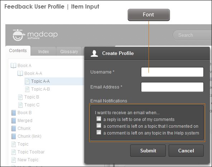Submit the Create Profile form

pyautogui.click(x=148, y=151)
